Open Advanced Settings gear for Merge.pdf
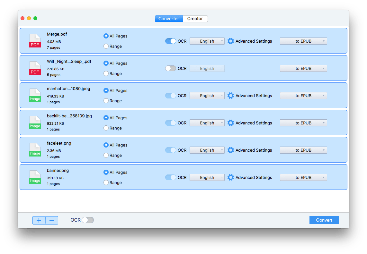 click(230, 41)
